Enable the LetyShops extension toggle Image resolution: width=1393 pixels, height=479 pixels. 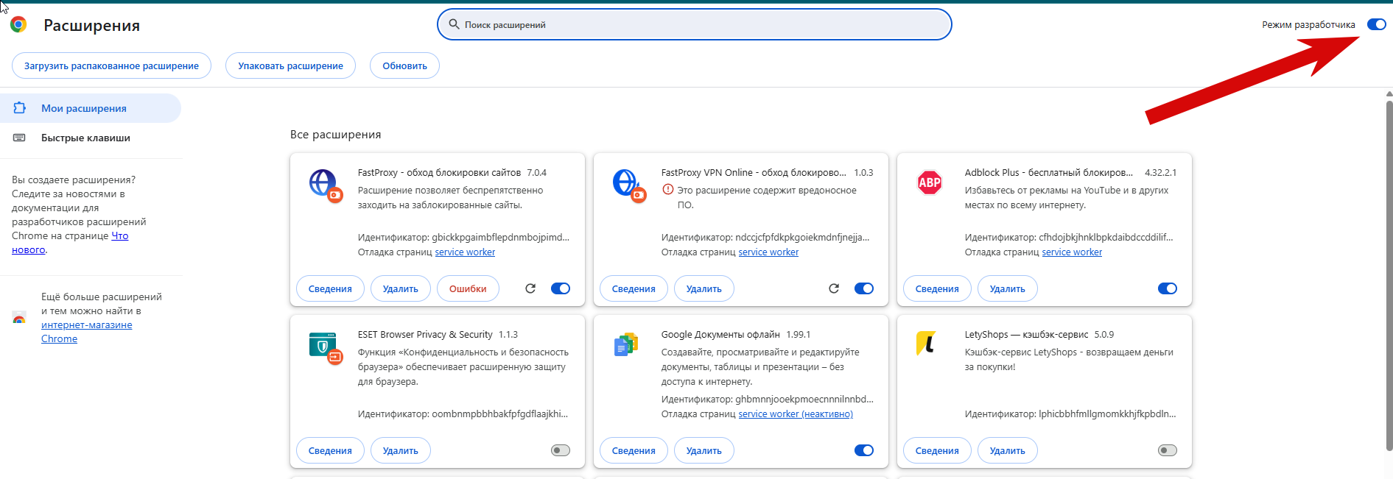tap(1168, 450)
